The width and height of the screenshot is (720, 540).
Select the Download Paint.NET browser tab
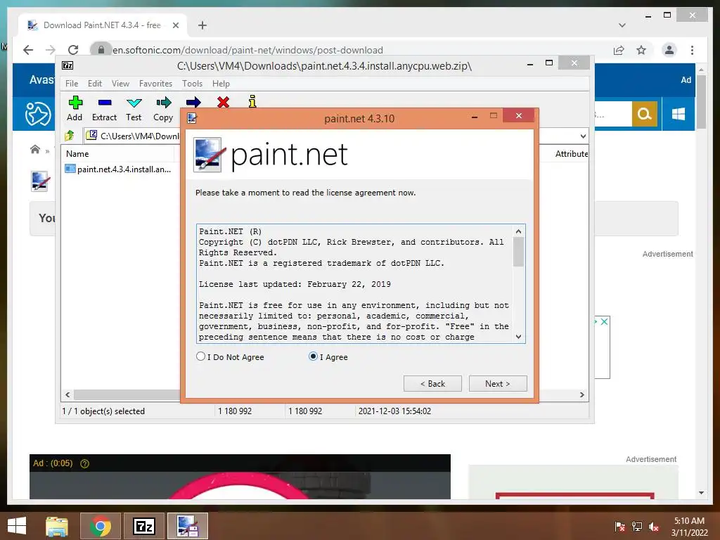pos(103,25)
